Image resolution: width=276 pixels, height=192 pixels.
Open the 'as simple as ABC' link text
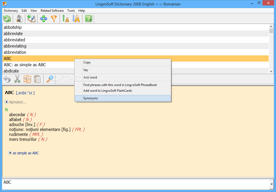(26, 153)
